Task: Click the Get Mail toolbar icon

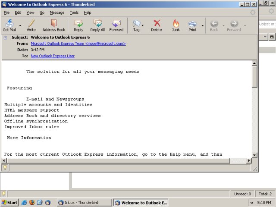Action: tap(9, 25)
